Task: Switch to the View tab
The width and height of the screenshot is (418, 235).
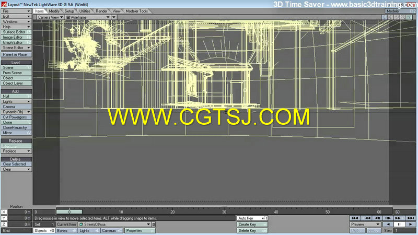Action: 116,11
